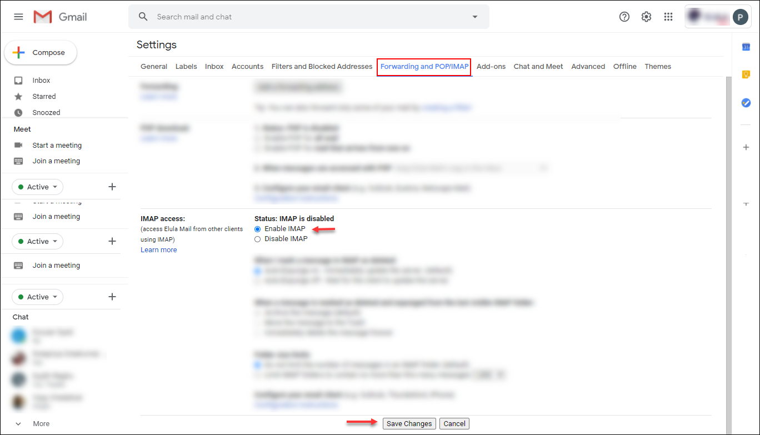Switch to the Labels settings tab

(x=186, y=67)
